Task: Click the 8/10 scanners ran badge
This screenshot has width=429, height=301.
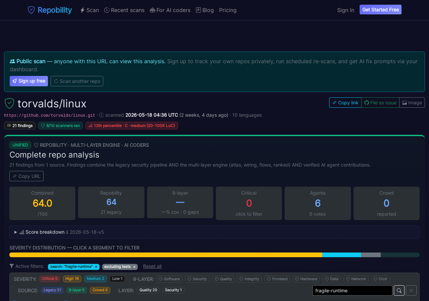Action: [60, 125]
